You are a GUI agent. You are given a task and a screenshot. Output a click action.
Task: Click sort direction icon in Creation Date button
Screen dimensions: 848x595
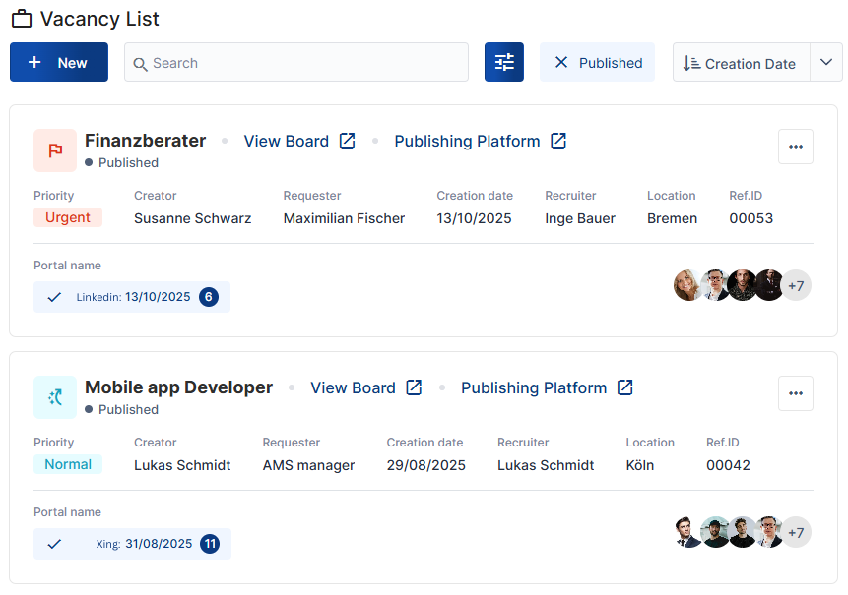tap(691, 63)
